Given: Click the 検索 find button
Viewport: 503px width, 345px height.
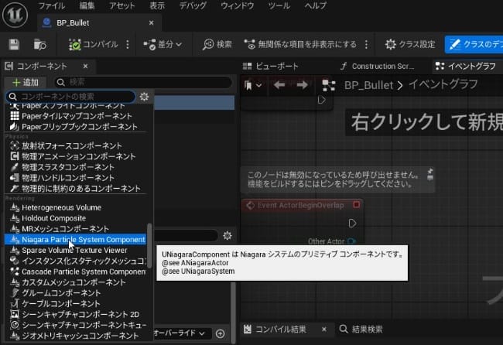Looking at the screenshot, I should pyautogui.click(x=217, y=45).
